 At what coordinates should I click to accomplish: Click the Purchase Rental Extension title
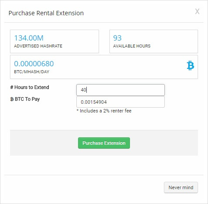coord(46,13)
